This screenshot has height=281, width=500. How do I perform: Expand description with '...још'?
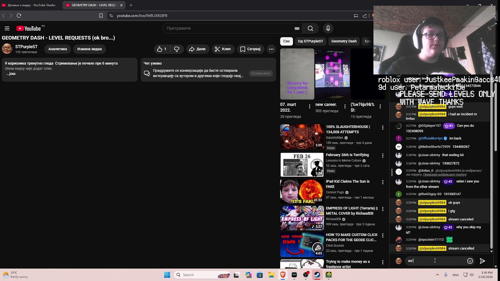[x=11, y=74]
